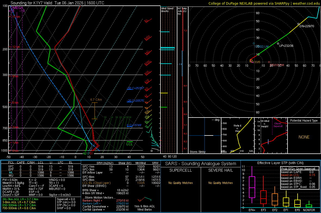Click the '270/18 RM' right mover label
The image size is (321, 213).
(277, 65)
